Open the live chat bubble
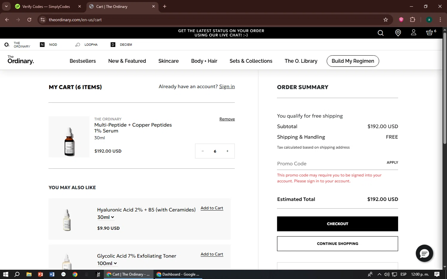This screenshot has height=279, width=447. (424, 253)
